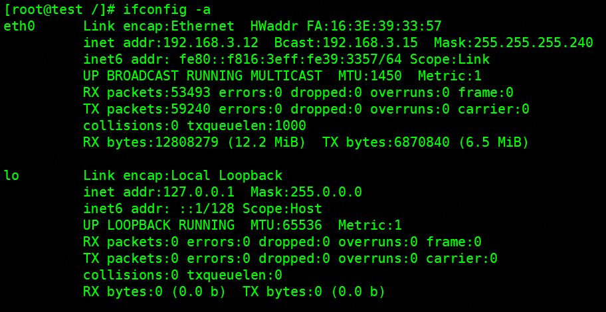The image size is (606, 312).
Task: Click the ::1/128 Scope:Host text
Action: pyautogui.click(x=251, y=209)
